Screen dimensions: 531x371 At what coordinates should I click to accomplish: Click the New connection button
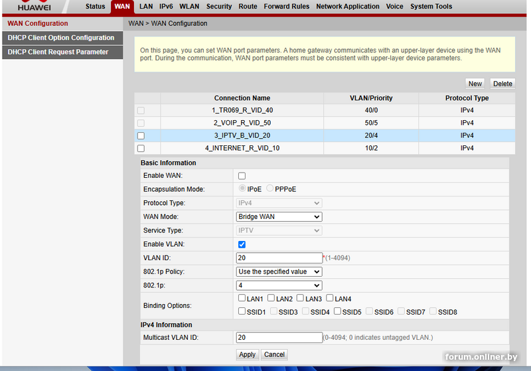coord(475,84)
